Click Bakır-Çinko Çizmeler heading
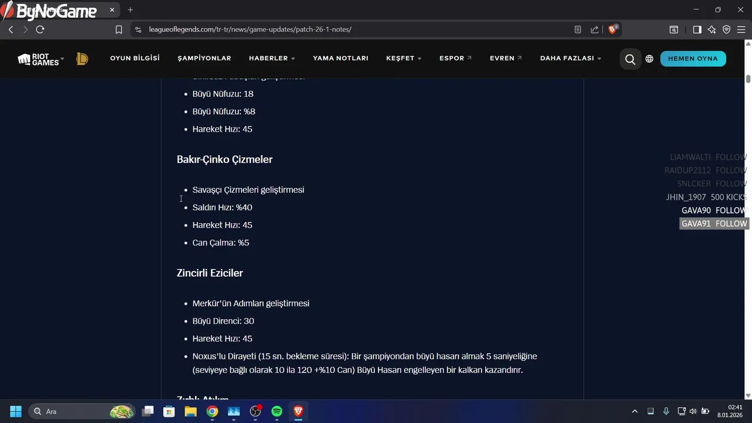 224,159
